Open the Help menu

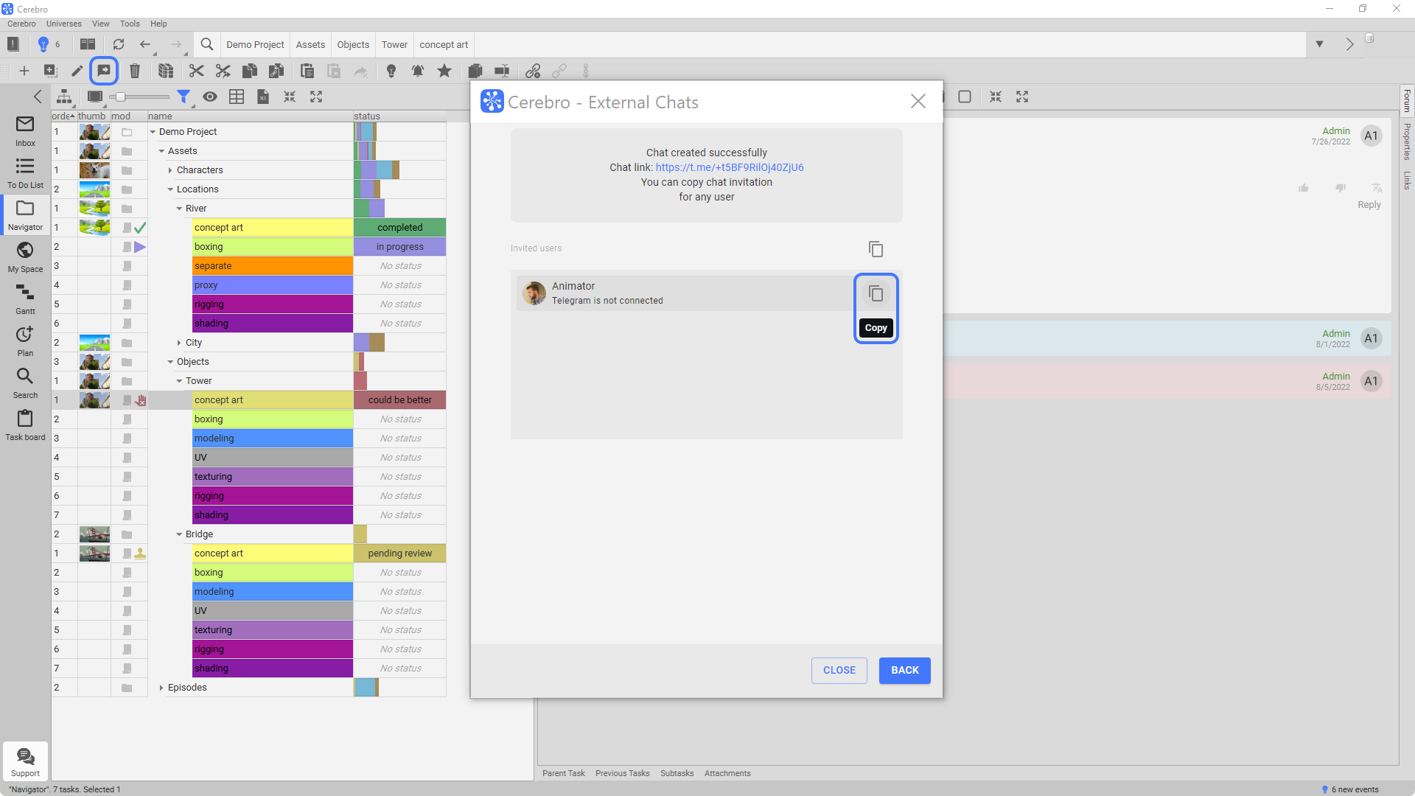(x=158, y=24)
